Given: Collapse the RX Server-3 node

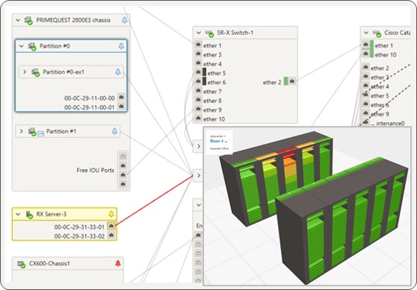Looking at the screenshot, I should pos(18,214).
